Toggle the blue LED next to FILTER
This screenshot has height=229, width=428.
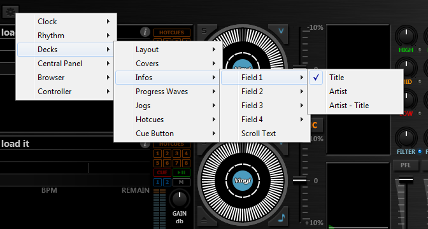tap(420, 151)
